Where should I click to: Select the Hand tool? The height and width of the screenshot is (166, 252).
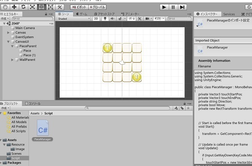pyautogui.click(x=5, y=7)
